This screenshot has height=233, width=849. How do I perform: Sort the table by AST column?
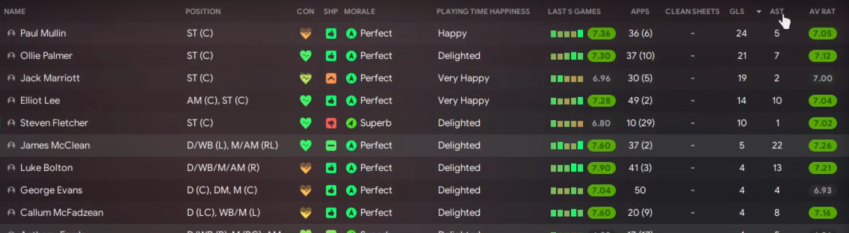click(x=776, y=11)
